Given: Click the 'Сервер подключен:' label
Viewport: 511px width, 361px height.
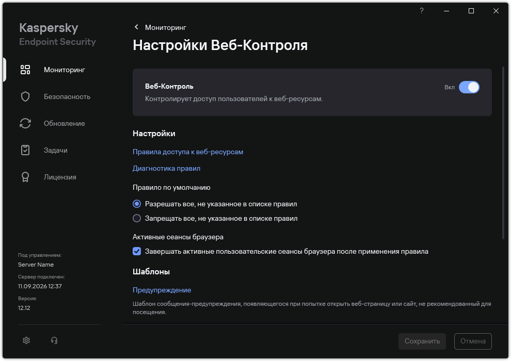Looking at the screenshot, I should pos(41,277).
